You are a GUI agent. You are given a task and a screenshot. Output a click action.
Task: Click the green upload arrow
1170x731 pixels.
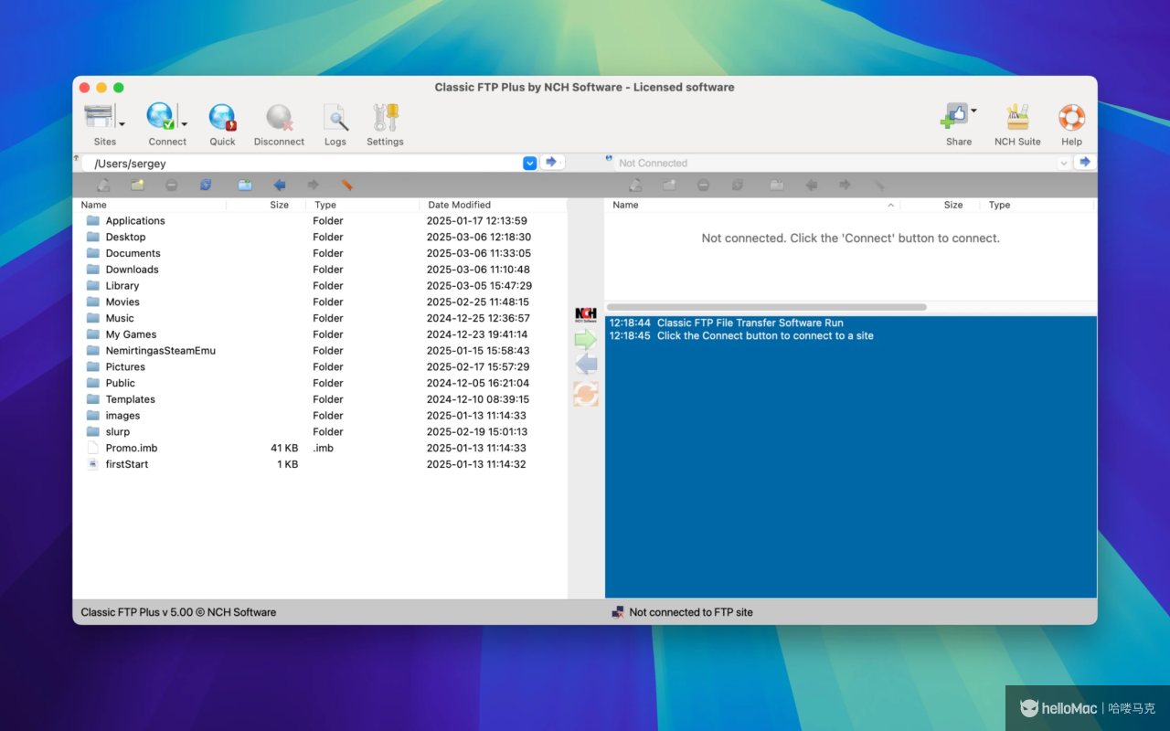coord(586,340)
